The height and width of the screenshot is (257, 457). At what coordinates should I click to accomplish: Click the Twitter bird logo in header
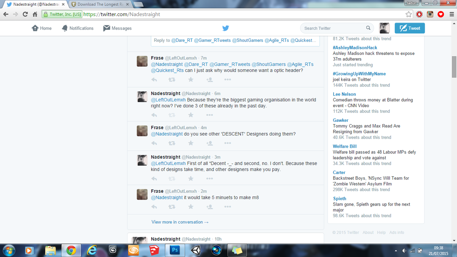pos(225,28)
